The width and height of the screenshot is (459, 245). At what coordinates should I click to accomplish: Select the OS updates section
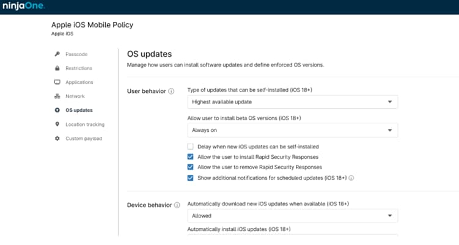click(79, 111)
